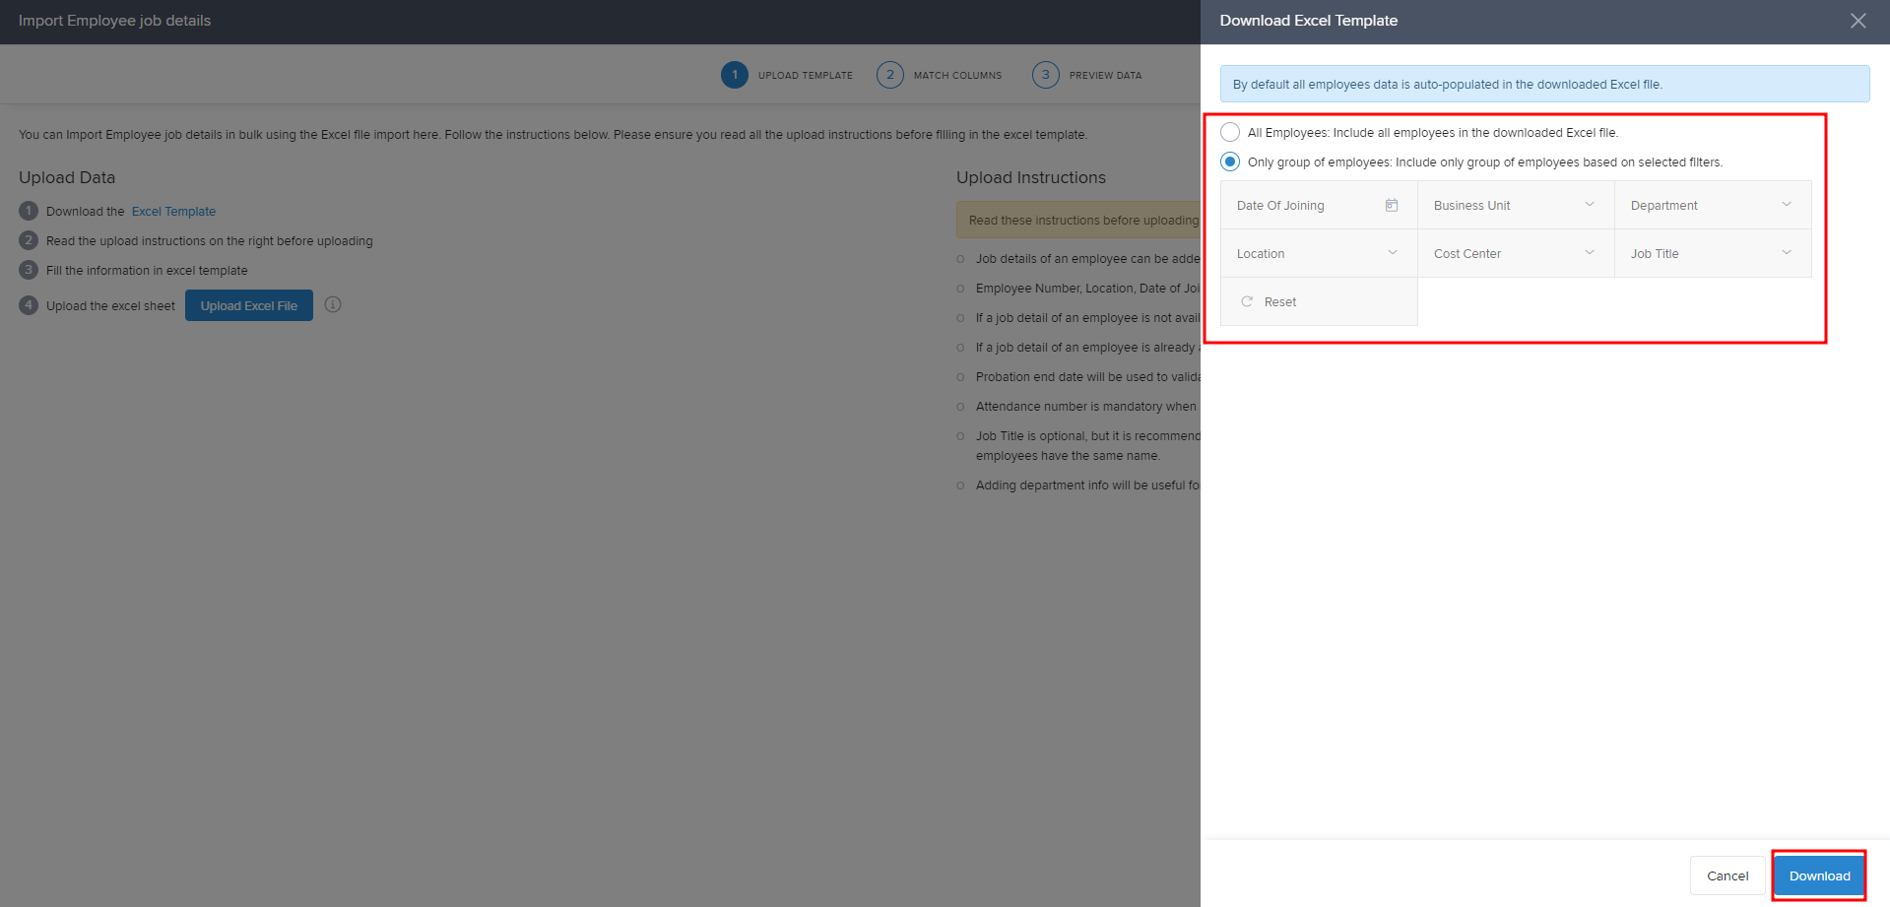Image resolution: width=1890 pixels, height=907 pixels.
Task: Click step 2 Match Columns circle
Action: coord(889,75)
